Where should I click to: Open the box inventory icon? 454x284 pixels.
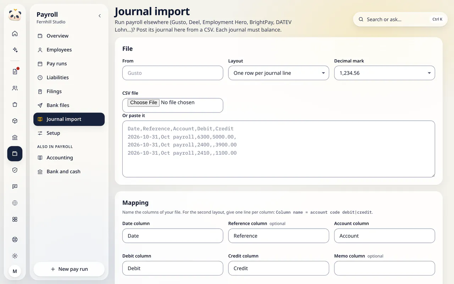coord(15,121)
